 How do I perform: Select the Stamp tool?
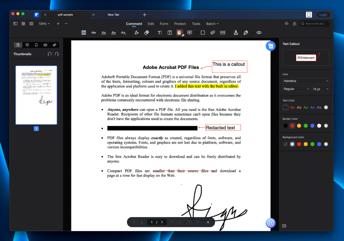click(236, 33)
